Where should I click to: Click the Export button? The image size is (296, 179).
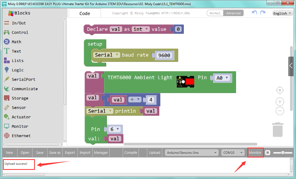point(70,153)
